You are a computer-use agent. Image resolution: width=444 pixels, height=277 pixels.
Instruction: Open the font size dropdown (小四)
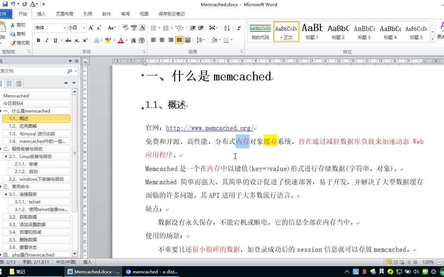point(84,28)
